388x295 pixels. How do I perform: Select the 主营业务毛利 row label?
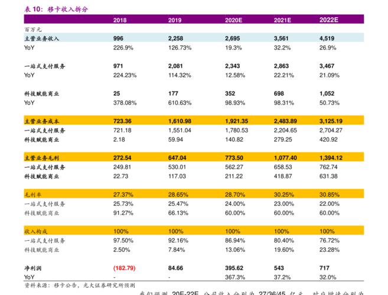41,158
